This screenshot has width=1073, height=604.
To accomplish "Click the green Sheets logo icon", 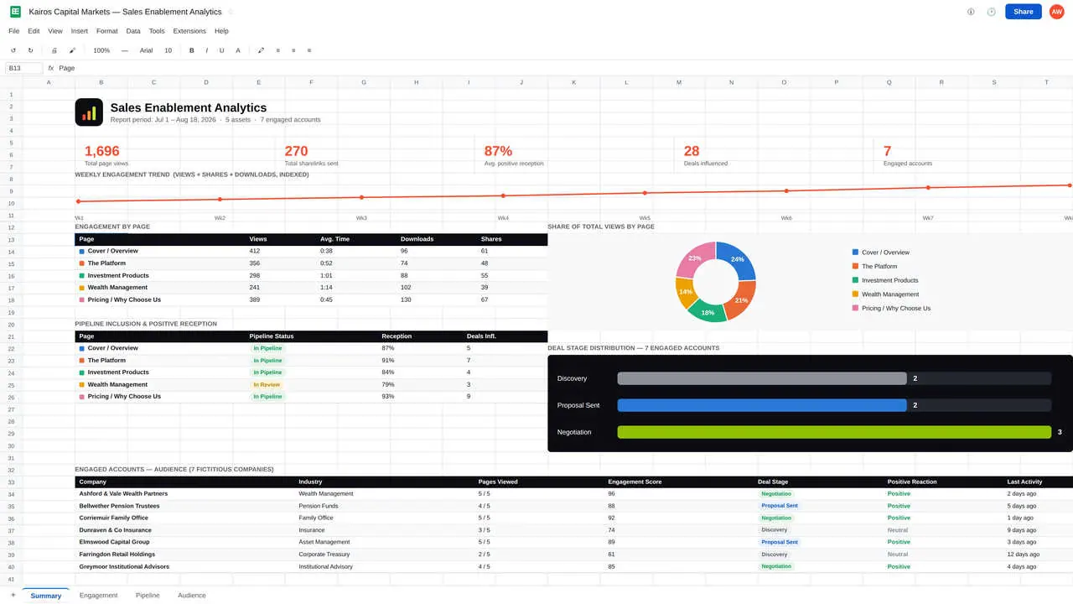I will pos(15,12).
